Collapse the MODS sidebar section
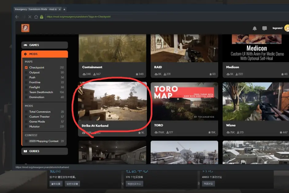Image resolution: width=289 pixels, height=193 pixels. (44, 54)
